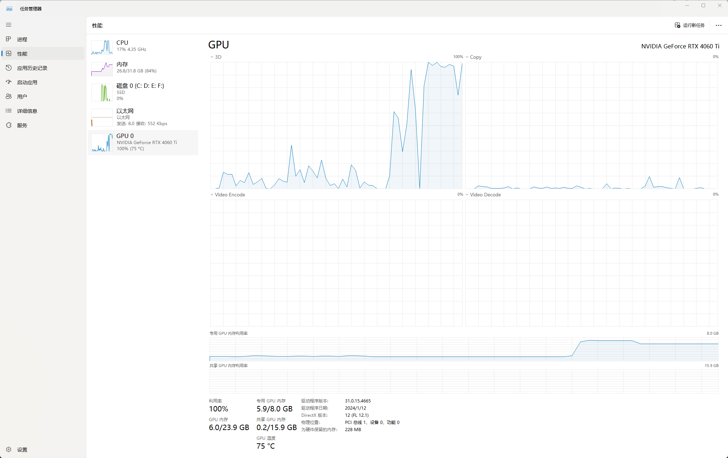
Task: Click the Video Encode graph area
Action: [336, 263]
